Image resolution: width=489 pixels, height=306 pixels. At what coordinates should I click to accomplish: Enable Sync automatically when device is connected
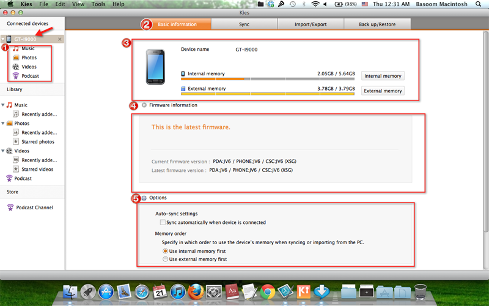point(163,222)
